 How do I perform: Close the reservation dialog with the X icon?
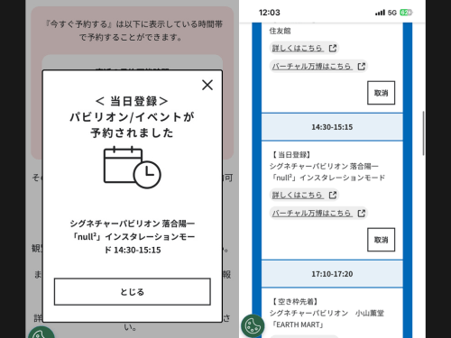click(x=207, y=85)
